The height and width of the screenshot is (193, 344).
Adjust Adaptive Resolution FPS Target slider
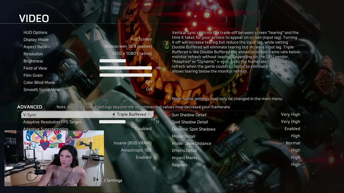(x=126, y=122)
